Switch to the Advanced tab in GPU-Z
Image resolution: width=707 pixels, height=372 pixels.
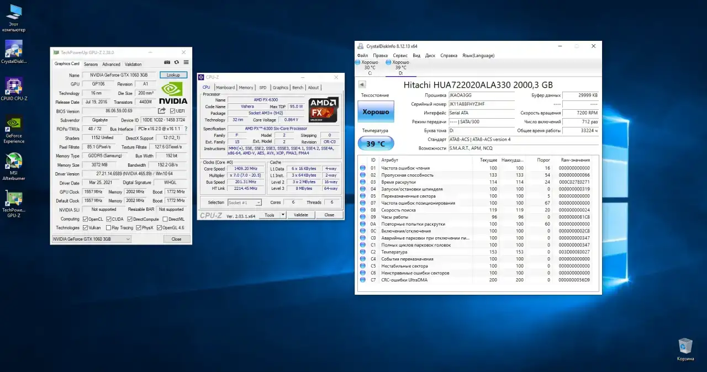tap(111, 64)
